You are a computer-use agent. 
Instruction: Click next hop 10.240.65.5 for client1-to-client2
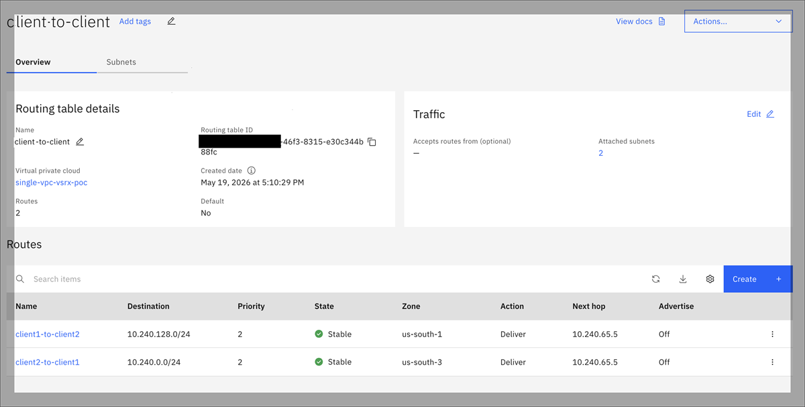point(595,334)
